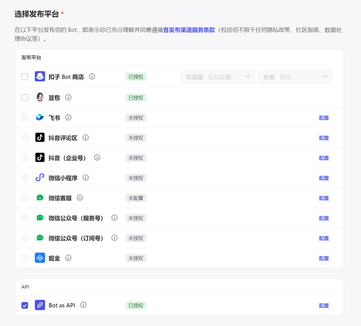361x326 pixels.
Task: Tick the 抖音评论区 checkbox
Action: [x=25, y=138]
